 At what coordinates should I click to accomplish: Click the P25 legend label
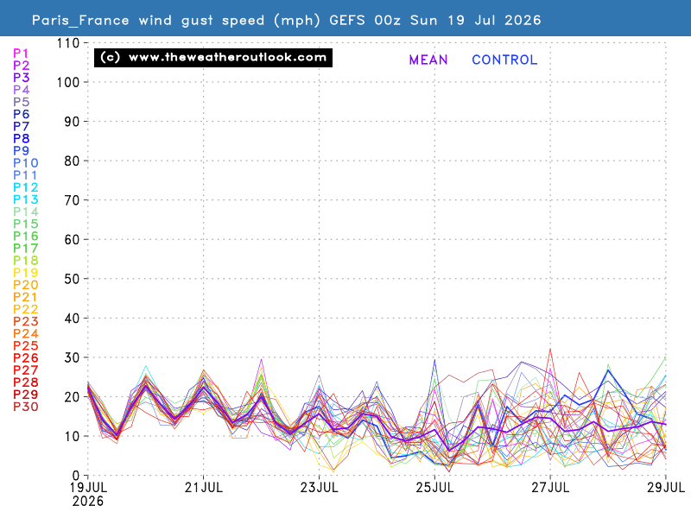[x=26, y=346]
